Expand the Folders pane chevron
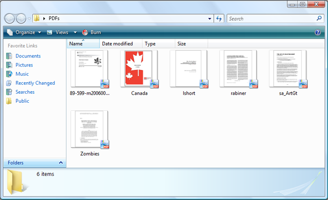Viewport: 328px width, 200px height. 61,163
